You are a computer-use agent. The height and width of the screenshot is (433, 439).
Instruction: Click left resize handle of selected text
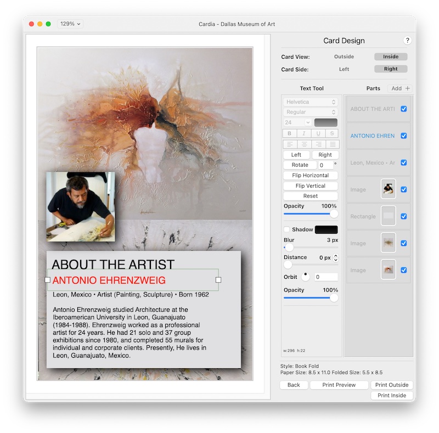tap(48, 280)
